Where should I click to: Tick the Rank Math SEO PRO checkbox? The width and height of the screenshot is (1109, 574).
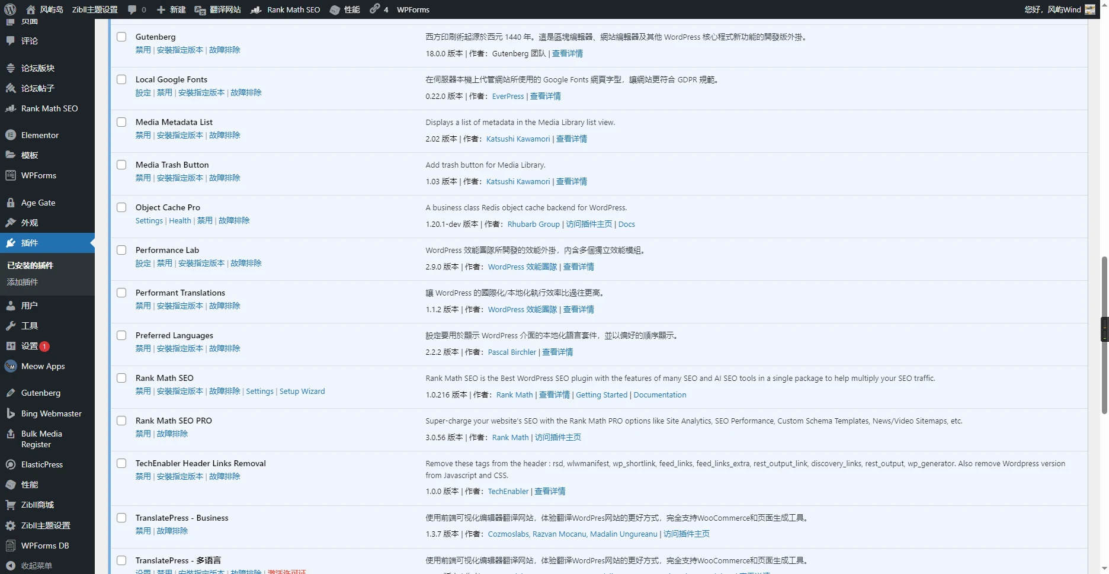121,421
